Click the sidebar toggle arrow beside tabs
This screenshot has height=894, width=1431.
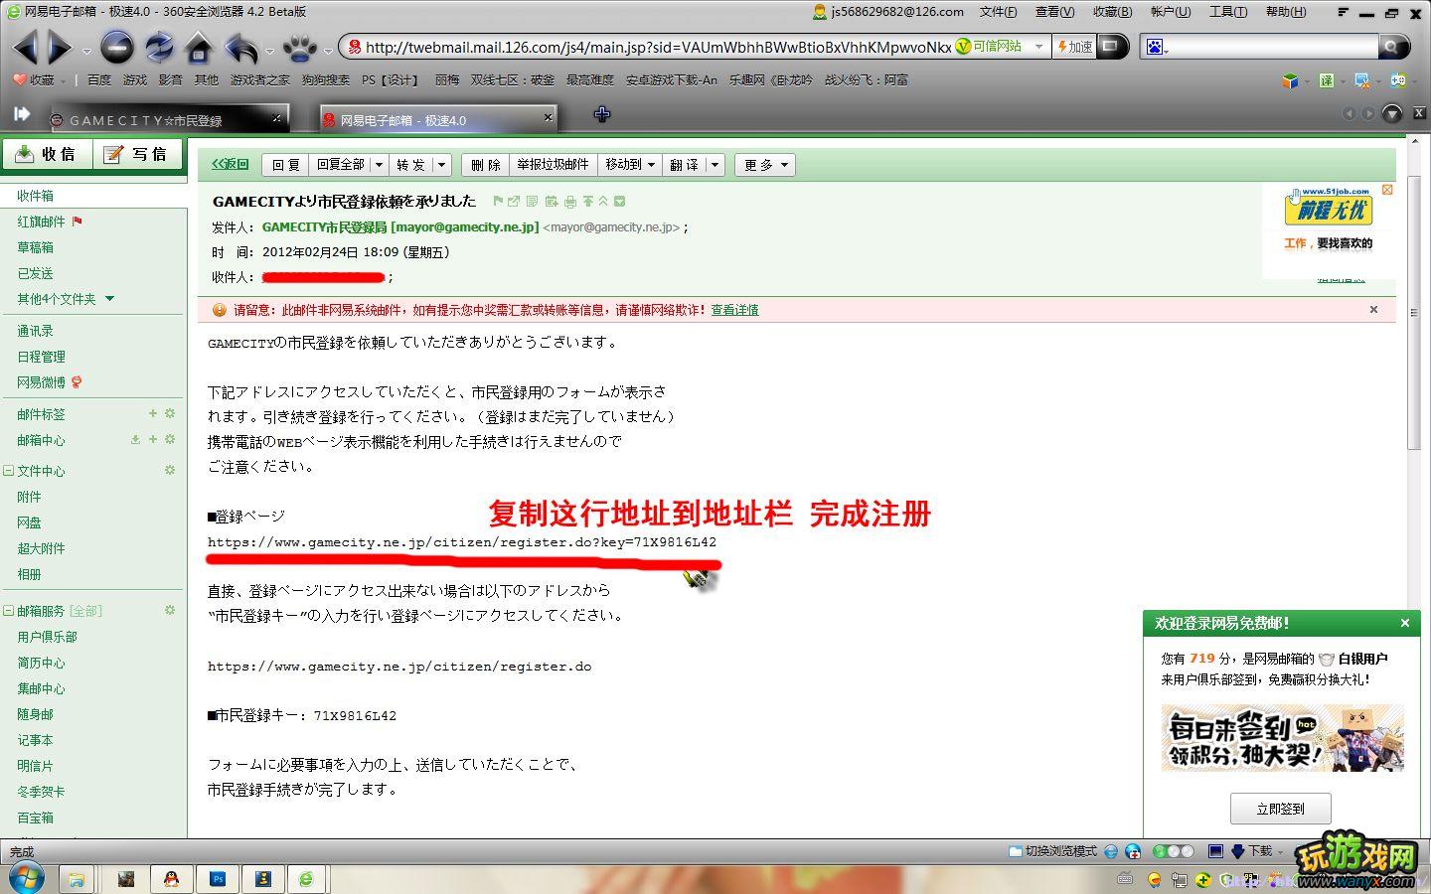22,113
